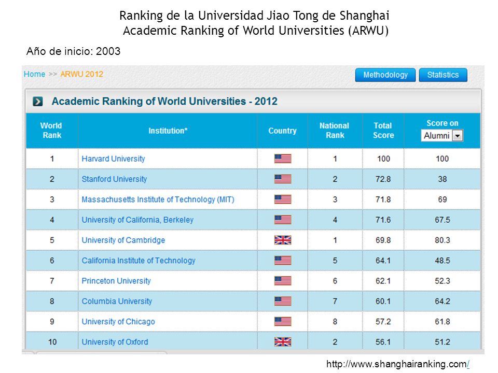The image size is (498, 373).
Task: Select alumni score 38 for Stanford
Action: click(442, 179)
